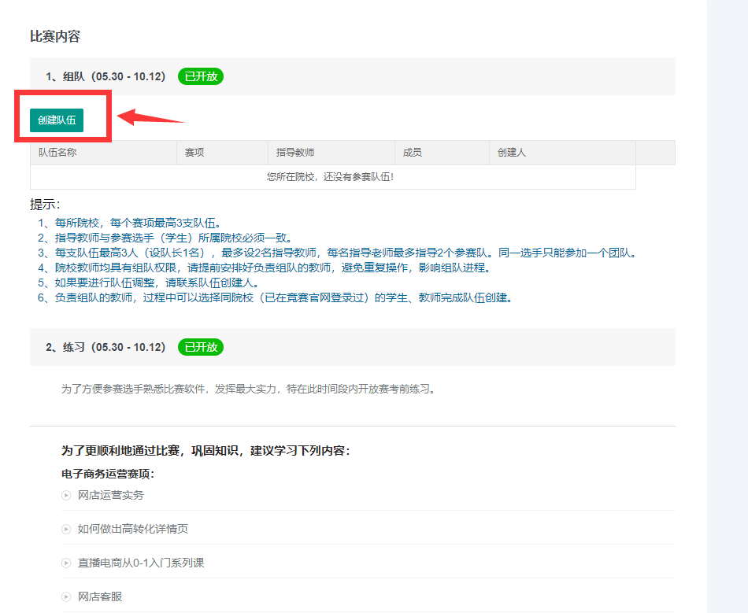748x613 pixels.
Task: Open the 如何做出高转化详情页 course link
Action: tap(132, 529)
